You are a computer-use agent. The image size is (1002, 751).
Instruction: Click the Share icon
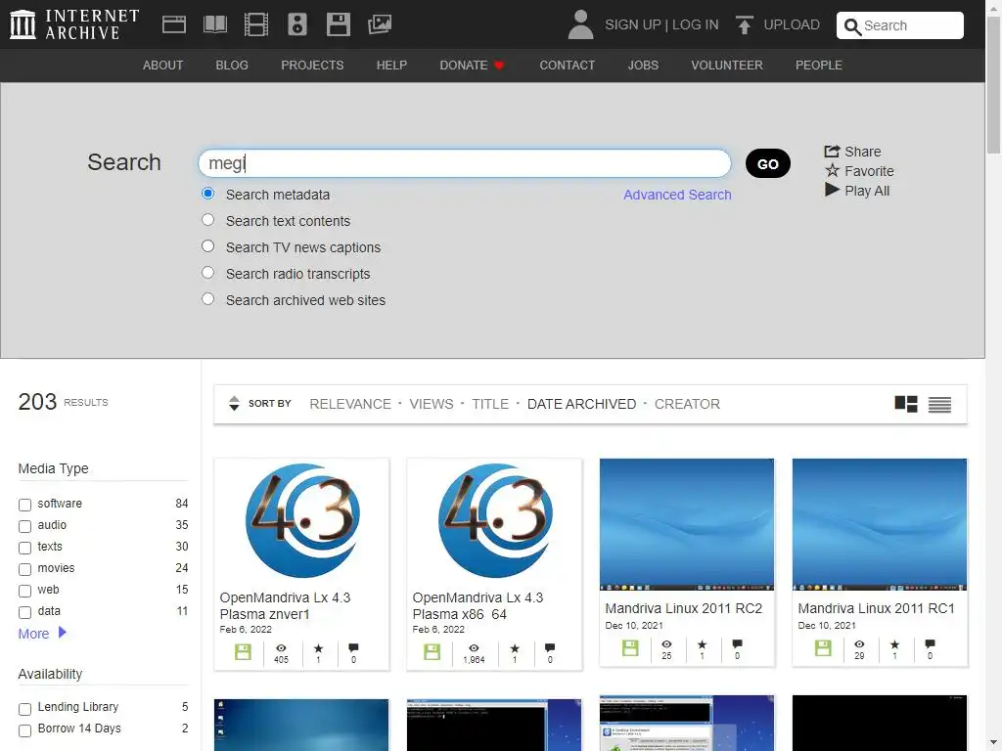coord(832,152)
